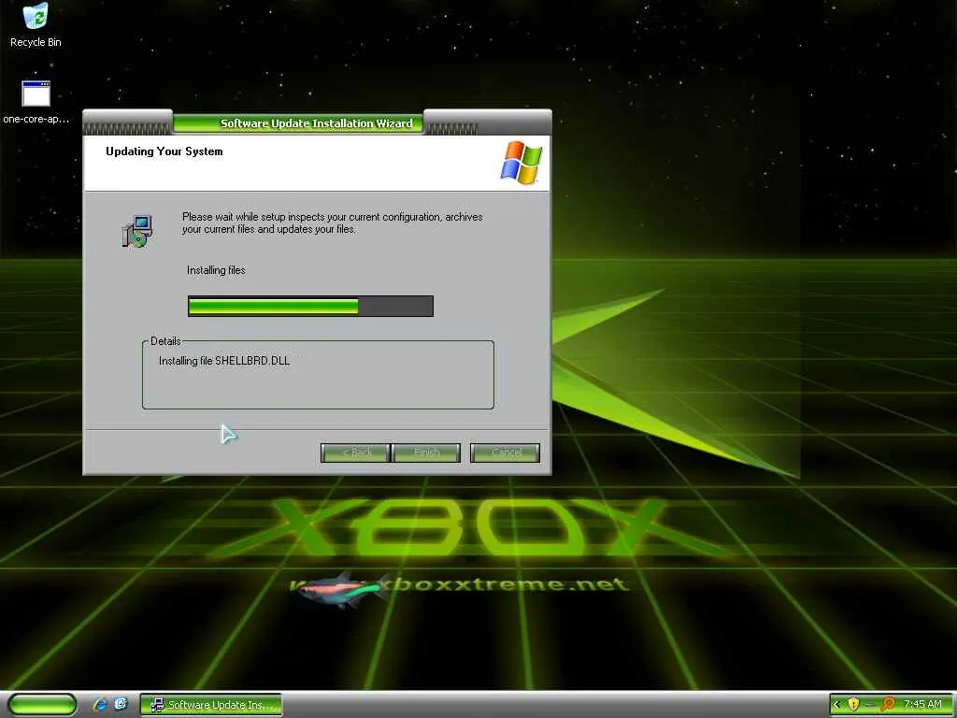Open the Recycle Bin desktop icon
The image size is (957, 718).
click(x=36, y=25)
